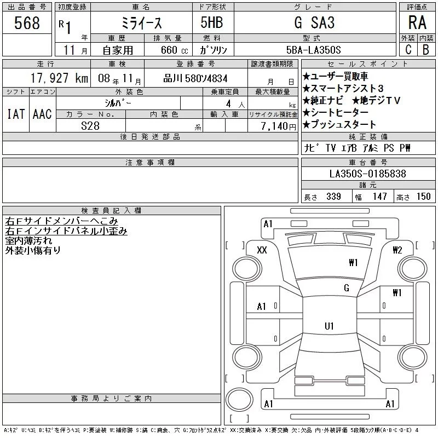This screenshot has height=438, width=438.
Task: Click interior grade B
Action: click(426, 50)
